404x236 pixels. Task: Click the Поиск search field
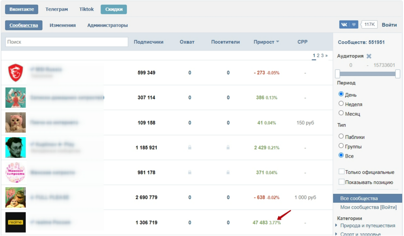pos(67,42)
